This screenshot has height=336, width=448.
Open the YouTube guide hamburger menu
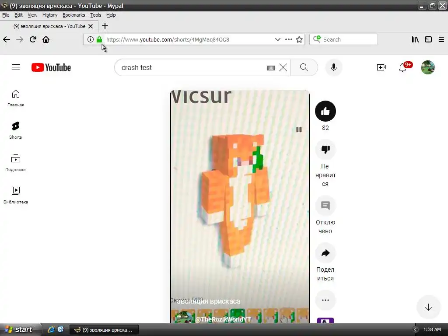point(16,67)
